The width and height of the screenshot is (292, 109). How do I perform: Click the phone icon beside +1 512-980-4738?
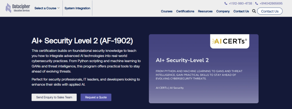pos(226,3)
